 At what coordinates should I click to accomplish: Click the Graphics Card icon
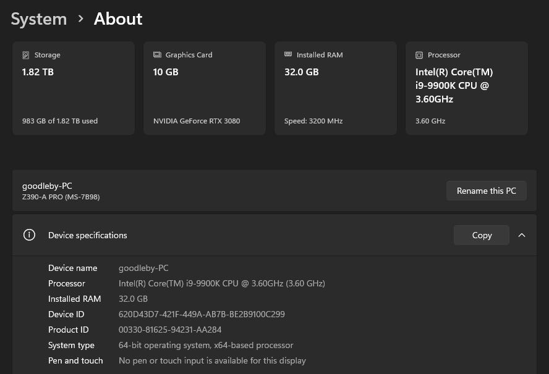tap(157, 55)
